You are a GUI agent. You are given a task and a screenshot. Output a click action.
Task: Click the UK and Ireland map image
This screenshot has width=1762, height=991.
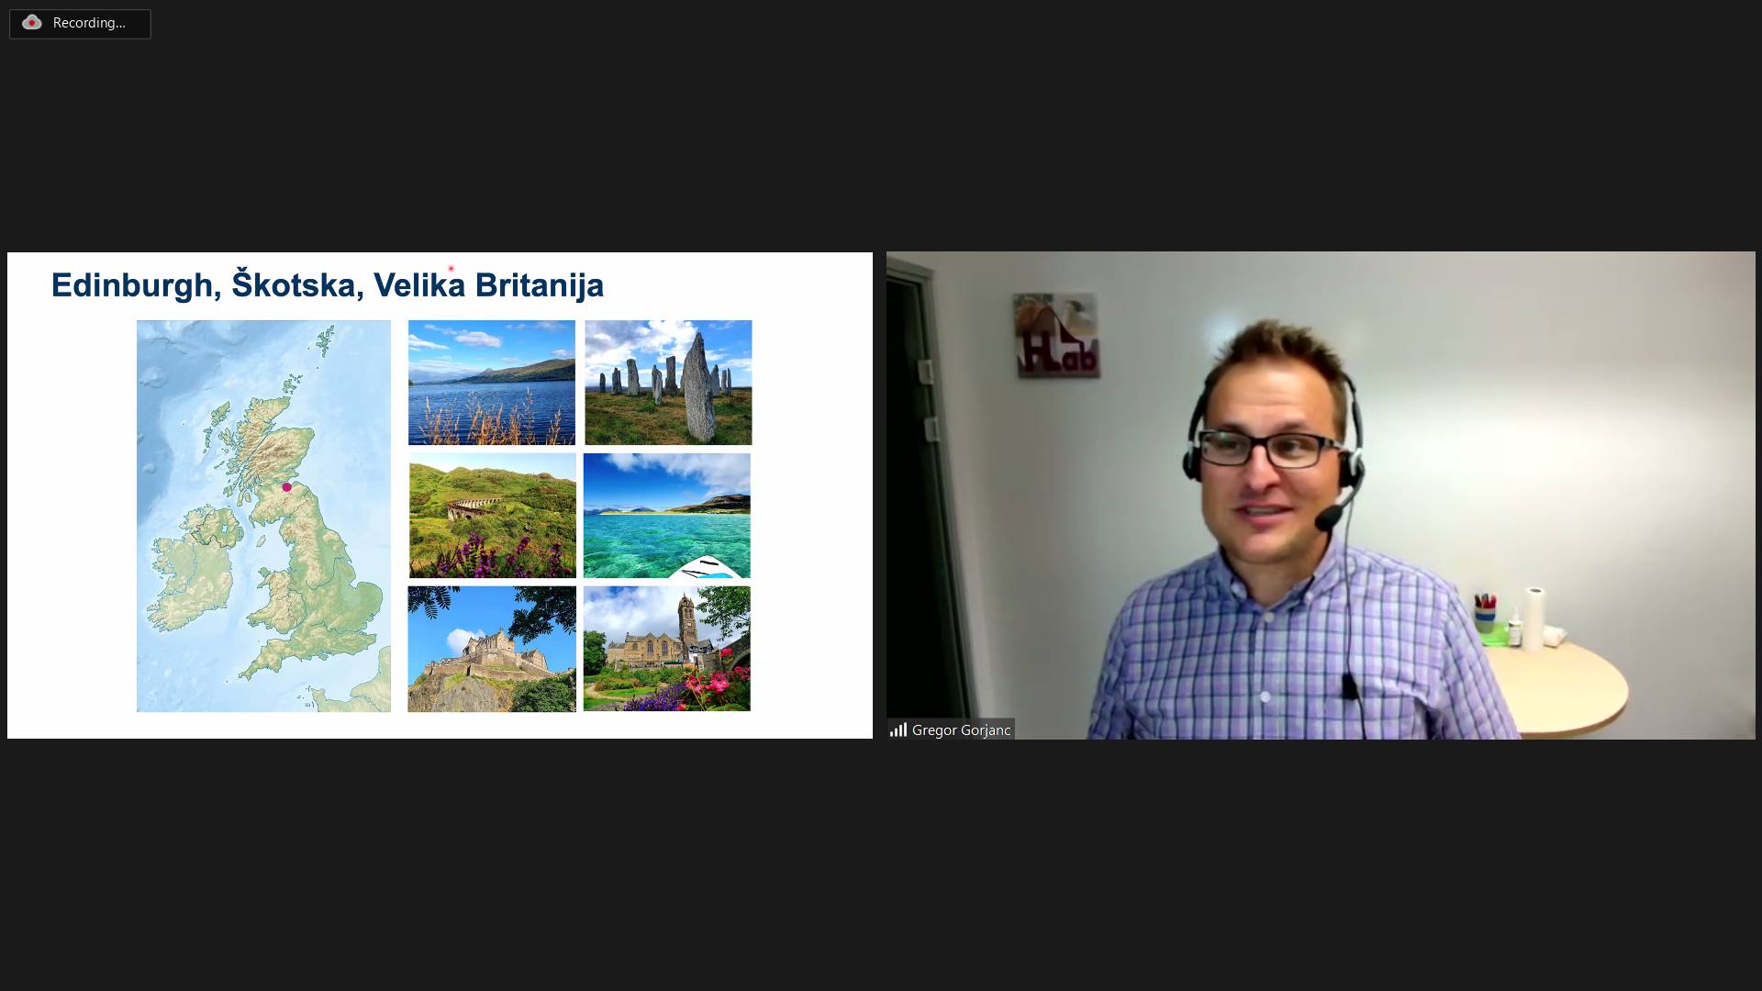coord(263,516)
